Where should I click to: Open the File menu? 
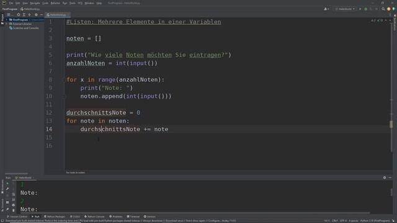[x=11, y=3]
